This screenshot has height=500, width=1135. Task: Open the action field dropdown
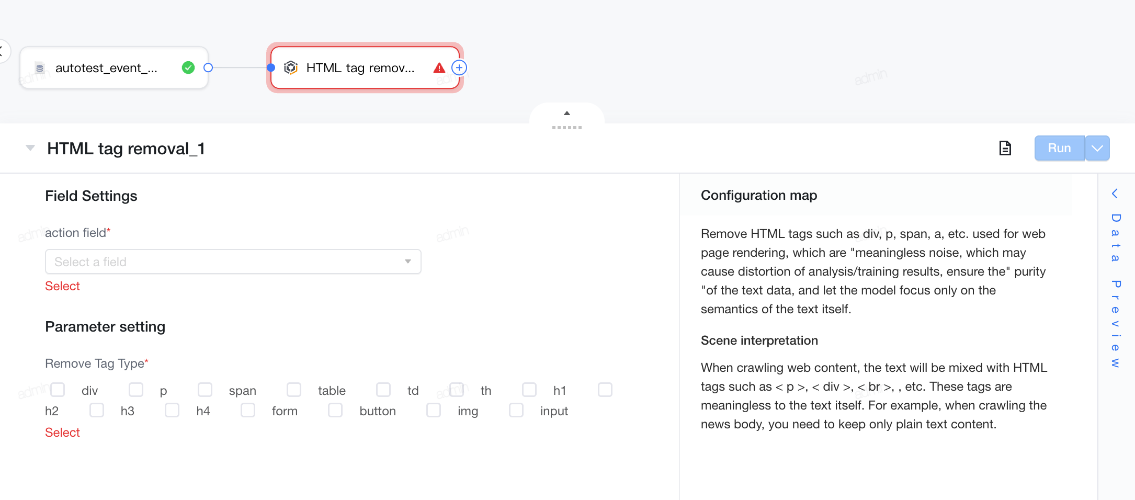coord(233,262)
